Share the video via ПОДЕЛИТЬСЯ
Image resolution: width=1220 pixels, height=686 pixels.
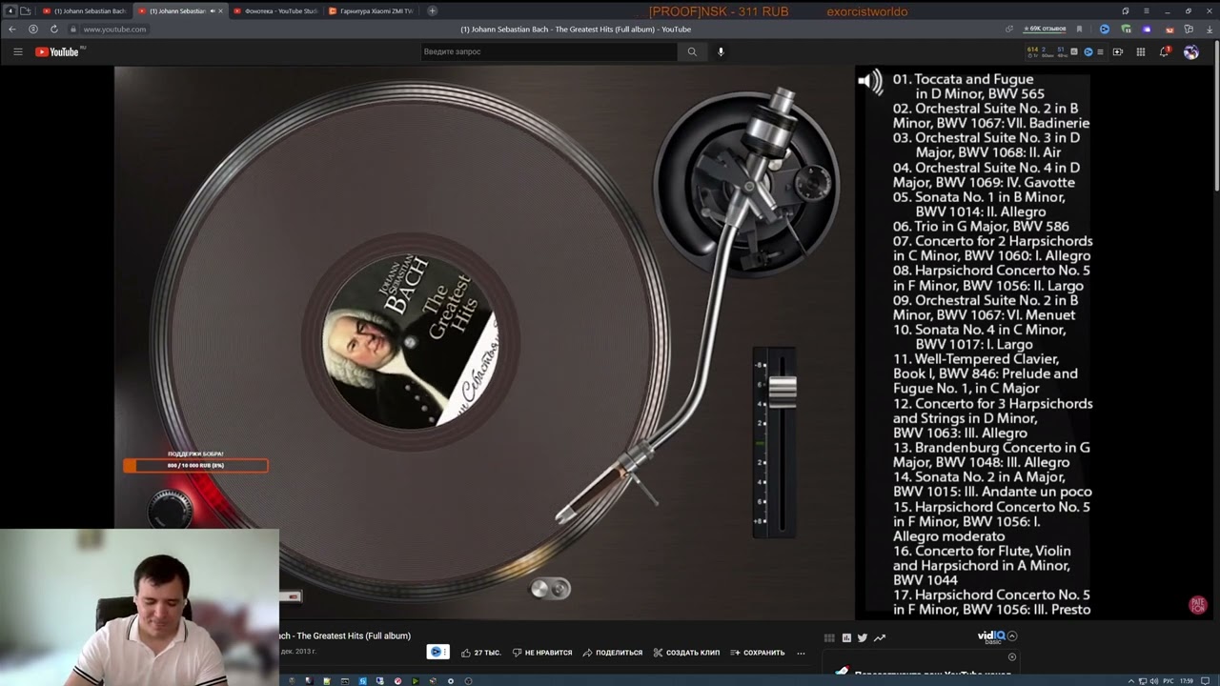tap(613, 653)
